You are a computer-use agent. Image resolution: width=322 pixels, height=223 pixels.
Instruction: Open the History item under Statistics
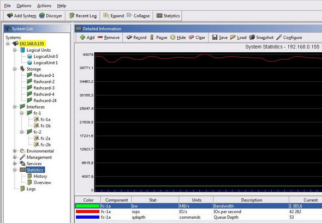point(40,176)
